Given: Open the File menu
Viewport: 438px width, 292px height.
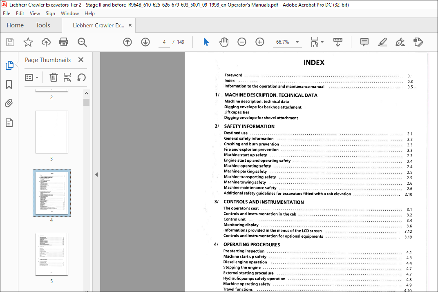Looking at the screenshot, I should click(7, 13).
